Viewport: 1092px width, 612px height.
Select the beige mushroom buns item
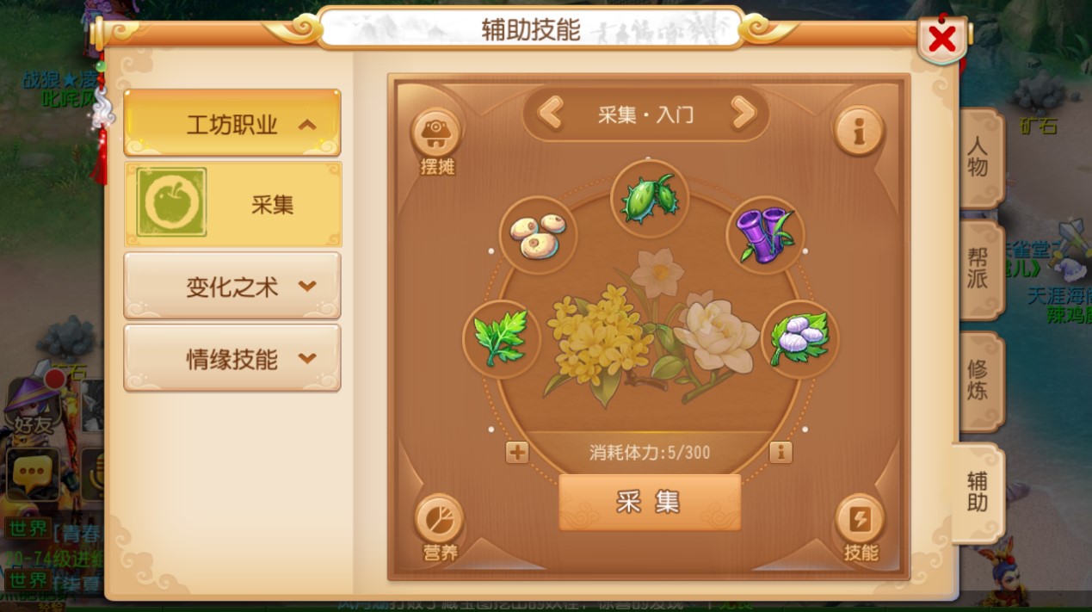[538, 235]
